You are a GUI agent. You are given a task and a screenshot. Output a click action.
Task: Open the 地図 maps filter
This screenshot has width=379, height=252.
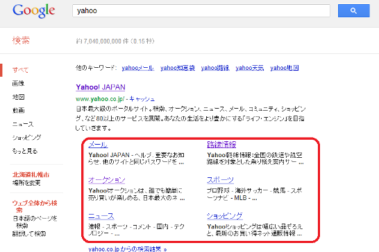click(18, 97)
